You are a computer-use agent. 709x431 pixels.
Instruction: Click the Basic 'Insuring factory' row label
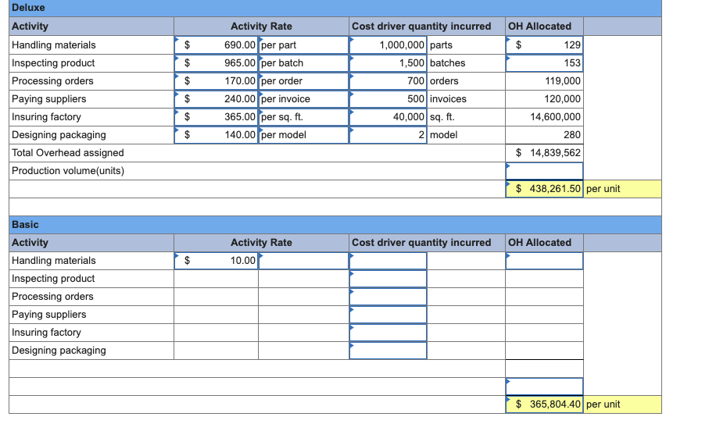point(46,333)
